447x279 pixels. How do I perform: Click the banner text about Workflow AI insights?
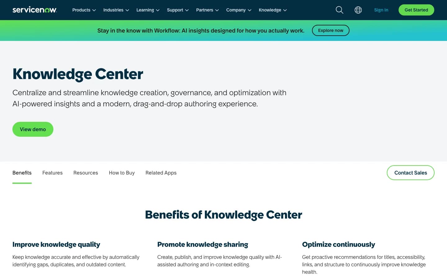(x=201, y=30)
